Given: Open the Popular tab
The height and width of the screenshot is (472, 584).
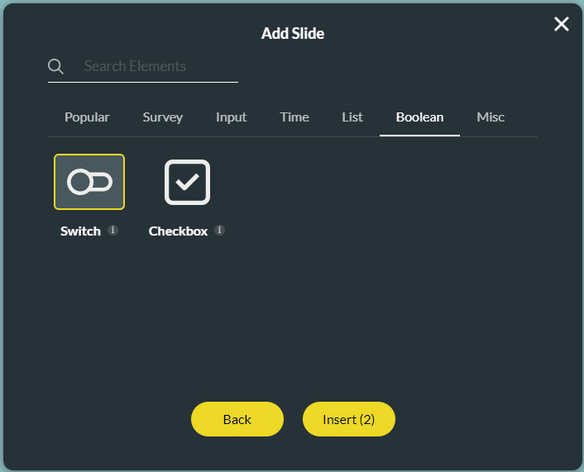Looking at the screenshot, I should 87,117.
